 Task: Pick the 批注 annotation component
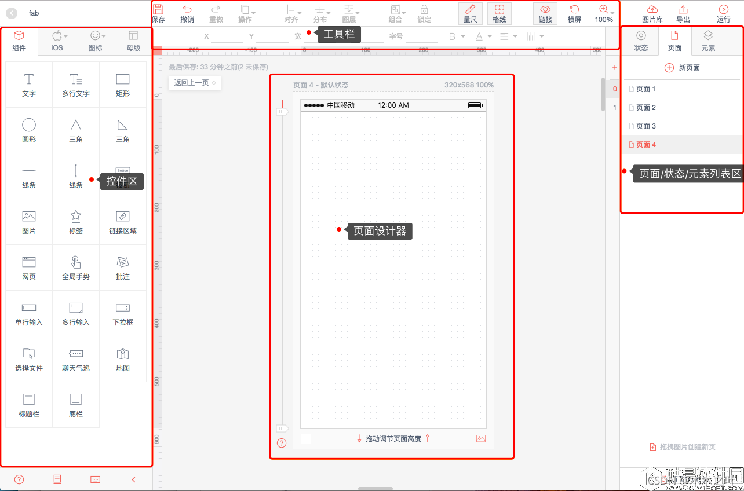[x=123, y=268]
